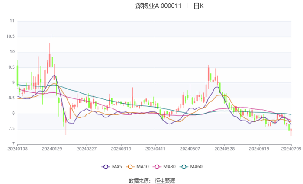Toggle the MA10 orange legend circle

(x=130, y=167)
